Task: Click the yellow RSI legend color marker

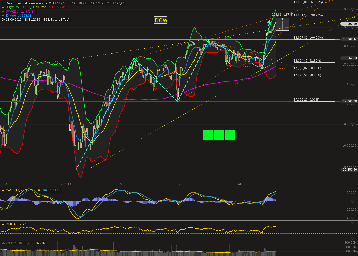Action: [x=3, y=224]
